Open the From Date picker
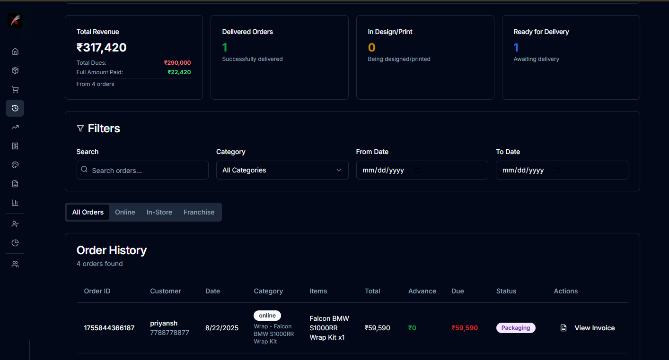This screenshot has height=360, width=669. [422, 170]
